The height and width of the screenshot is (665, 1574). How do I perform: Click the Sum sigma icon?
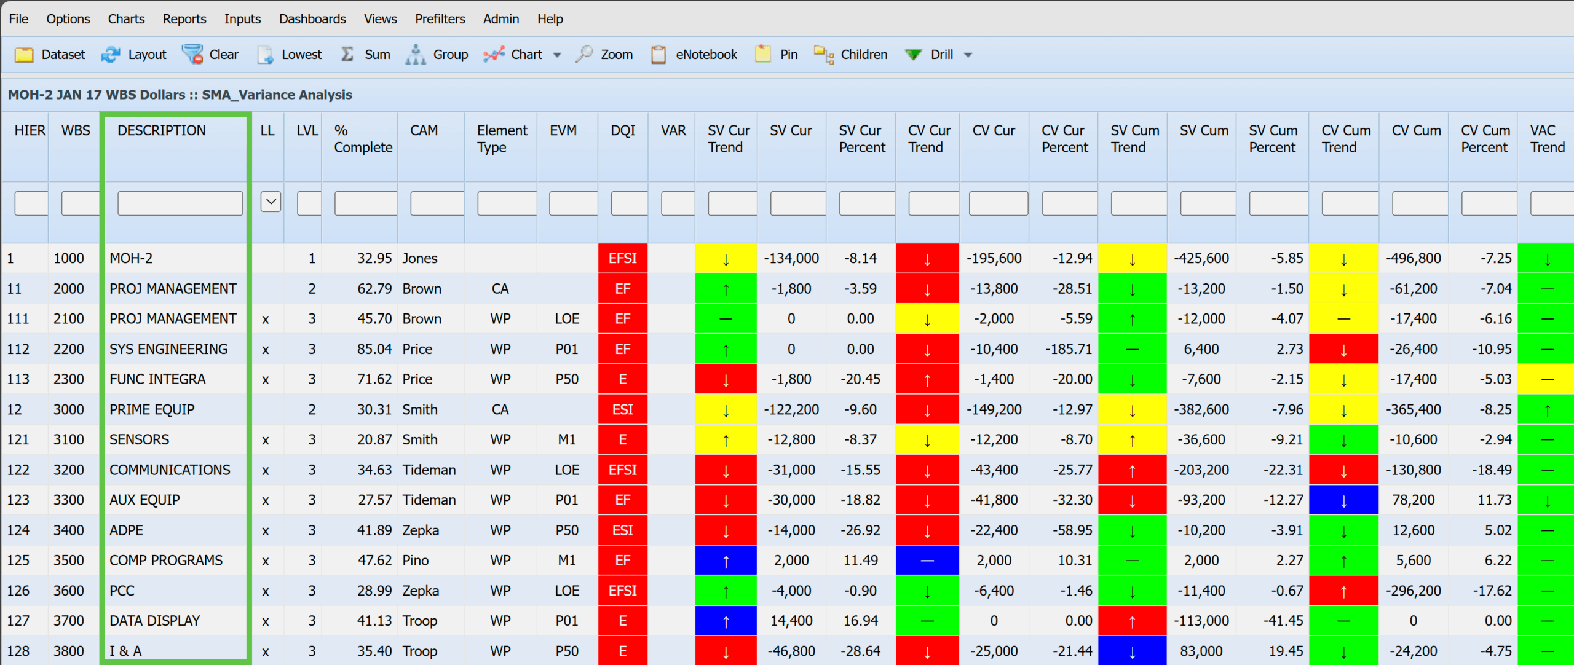[x=347, y=55]
